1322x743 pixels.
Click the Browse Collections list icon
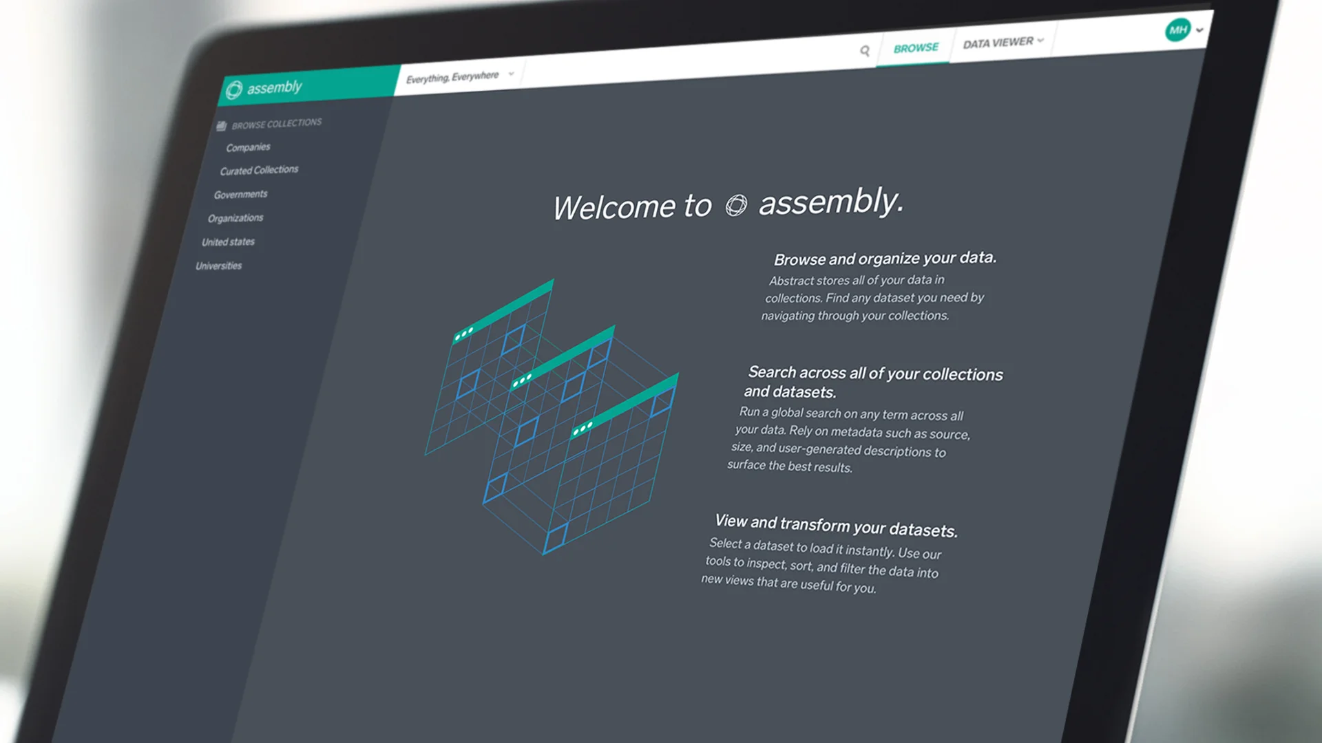pyautogui.click(x=222, y=126)
